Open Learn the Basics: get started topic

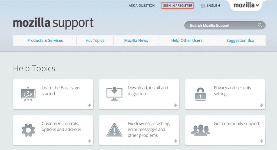pyautogui.click(x=53, y=94)
